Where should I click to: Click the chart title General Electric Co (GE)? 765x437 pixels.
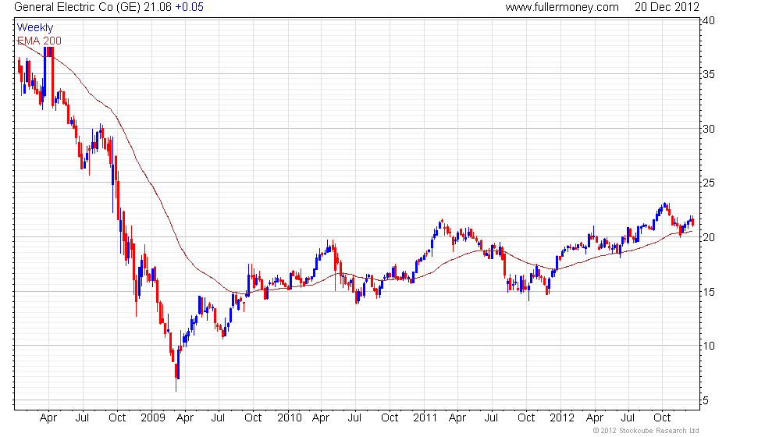pos(77,7)
